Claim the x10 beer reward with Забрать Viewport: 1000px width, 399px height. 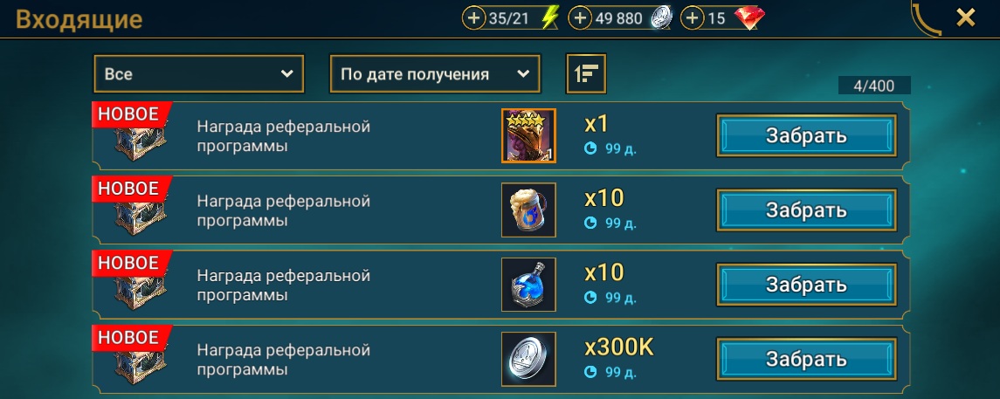click(806, 210)
